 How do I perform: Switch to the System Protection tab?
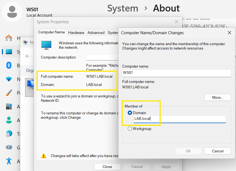click(x=113, y=33)
